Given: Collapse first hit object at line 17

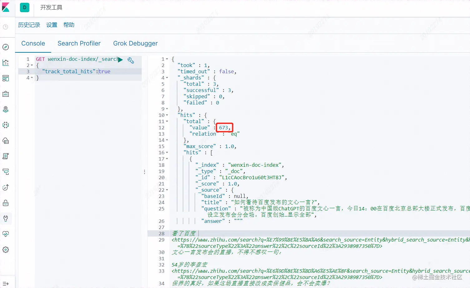Looking at the screenshot, I should [167, 159].
